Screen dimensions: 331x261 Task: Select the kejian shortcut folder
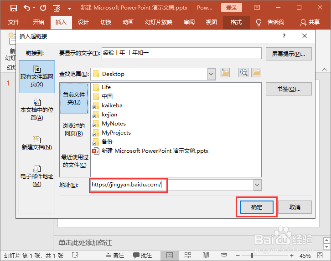coord(105,115)
